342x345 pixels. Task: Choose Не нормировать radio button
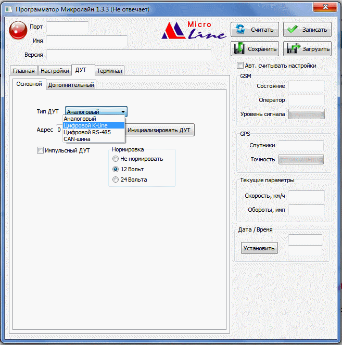[116, 159]
